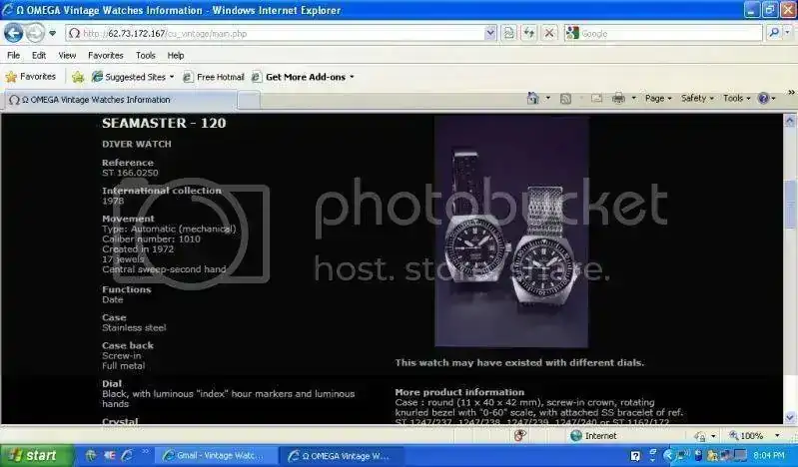The width and height of the screenshot is (798, 467).
Task: Switch to OMEGA Vintage W... taskbar button
Action: click(x=342, y=456)
